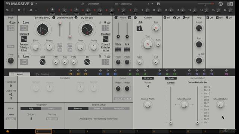The width and height of the screenshot is (239, 134).
Task: Click the drag handle icon above P2
Action: tap(78, 70)
